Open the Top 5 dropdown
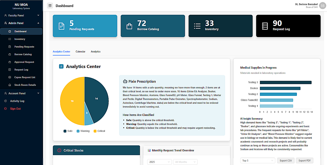 pyautogui.click(x=258, y=160)
